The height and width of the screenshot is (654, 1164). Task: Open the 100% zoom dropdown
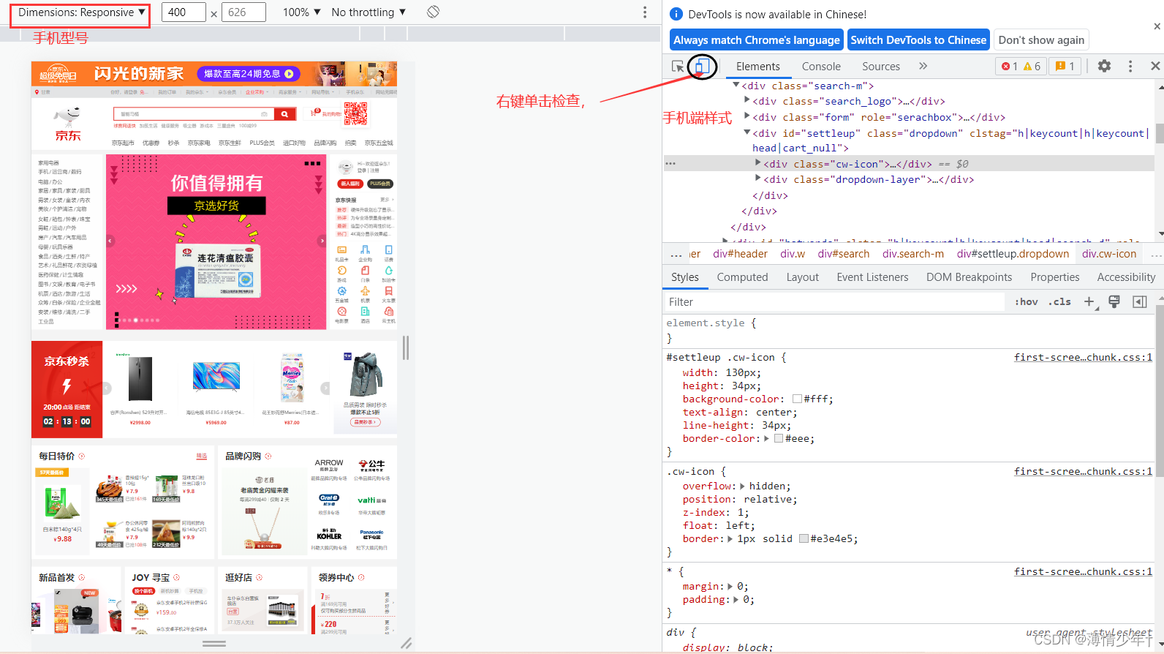click(x=301, y=12)
